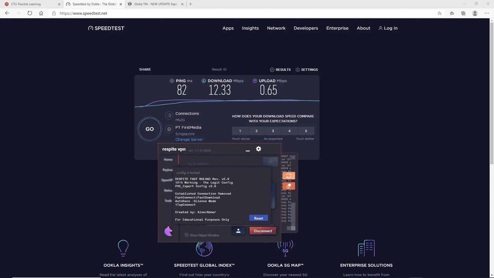
Task: Click the Change Server link
Action: (x=189, y=140)
